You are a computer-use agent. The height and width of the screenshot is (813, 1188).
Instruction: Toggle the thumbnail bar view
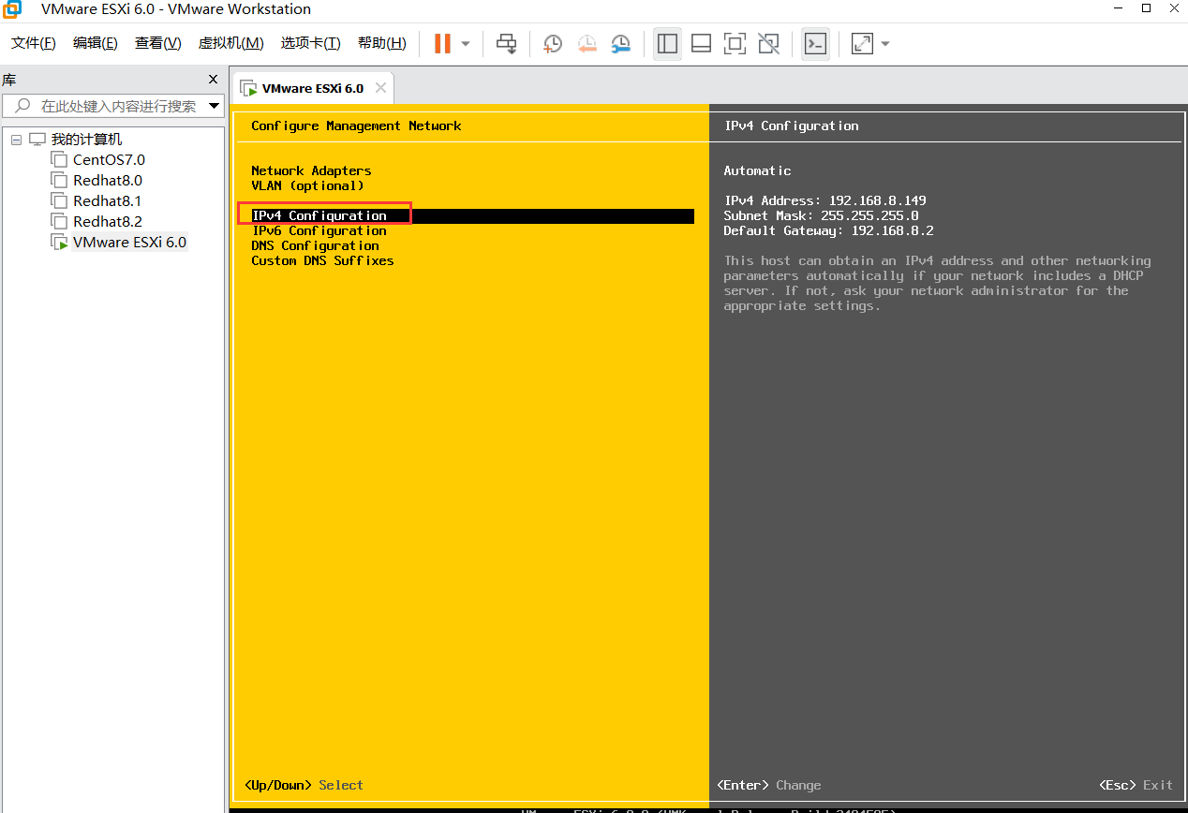coord(701,43)
